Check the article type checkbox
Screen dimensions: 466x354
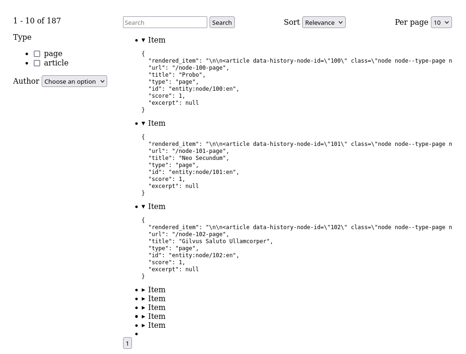coord(37,63)
